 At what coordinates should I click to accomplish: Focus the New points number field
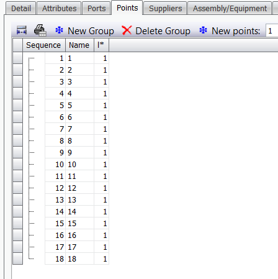tap(272, 31)
